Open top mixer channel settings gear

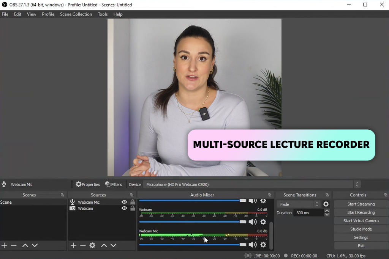click(x=263, y=201)
